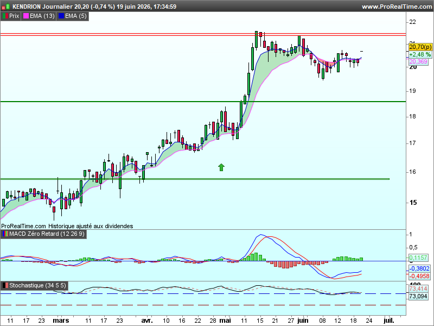
Task: Click the ProRealTime.com chart watermark text
Action: (23, 226)
